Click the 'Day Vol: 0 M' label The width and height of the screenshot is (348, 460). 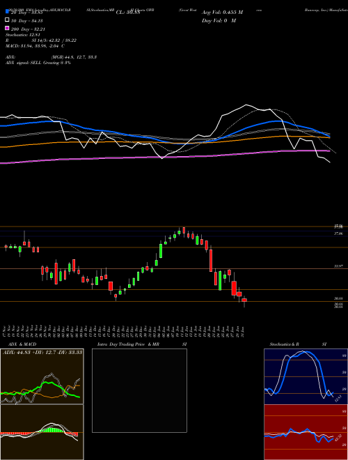(x=219, y=21)
